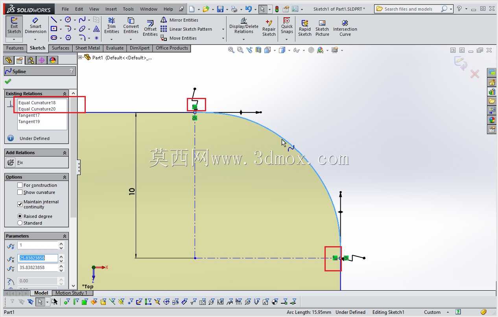This screenshot has height=317, width=498.
Task: Select the Standard radio button
Action: coord(20,223)
